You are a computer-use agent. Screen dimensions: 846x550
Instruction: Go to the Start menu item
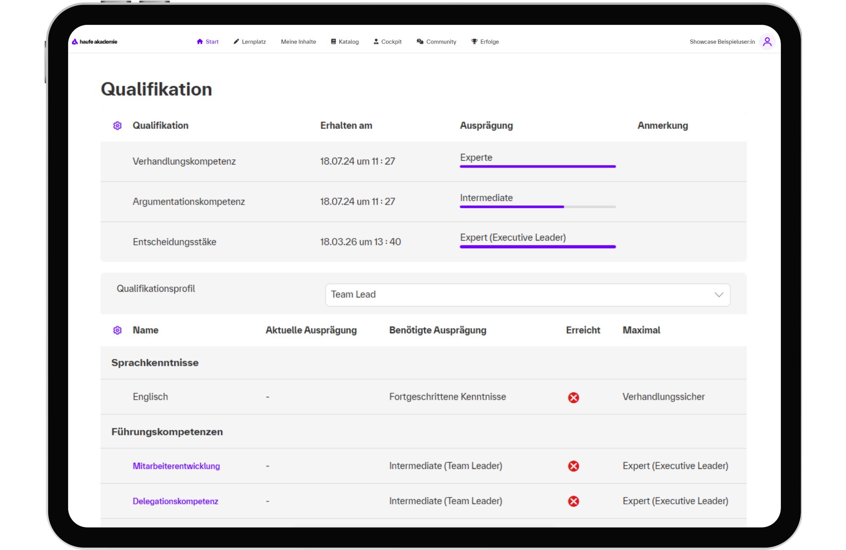[208, 41]
